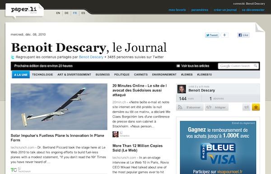Click the tweet count bubble
Viewport: 271px width, 174px height.
pos(224,35)
